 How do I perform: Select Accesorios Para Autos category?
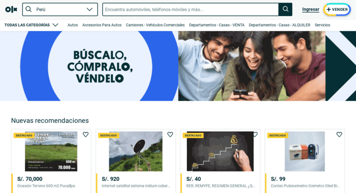pyautogui.click(x=102, y=25)
